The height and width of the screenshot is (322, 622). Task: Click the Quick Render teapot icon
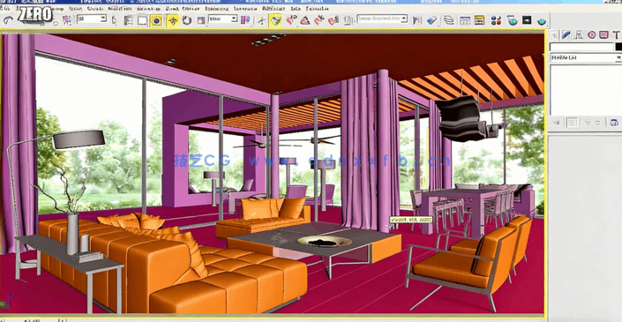[542, 20]
